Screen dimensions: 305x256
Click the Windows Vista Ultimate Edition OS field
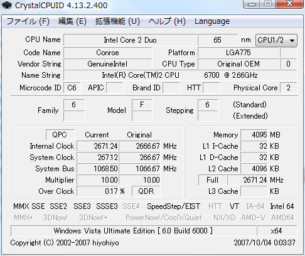(133, 231)
